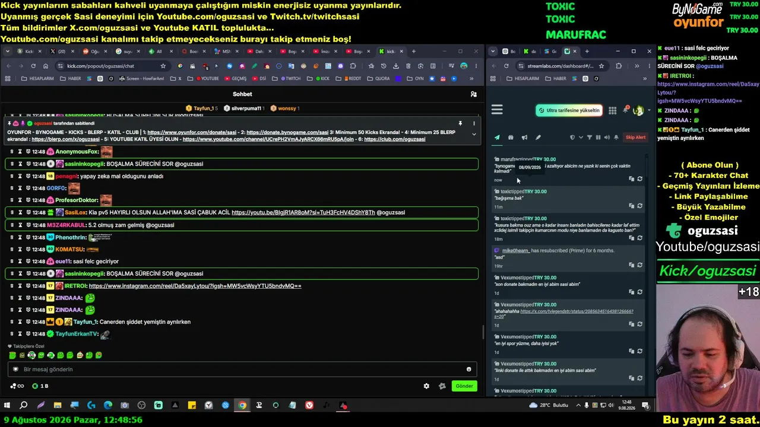This screenshot has width=760, height=427.
Task: Switch to the X (20) browser tab
Action: coord(61,52)
